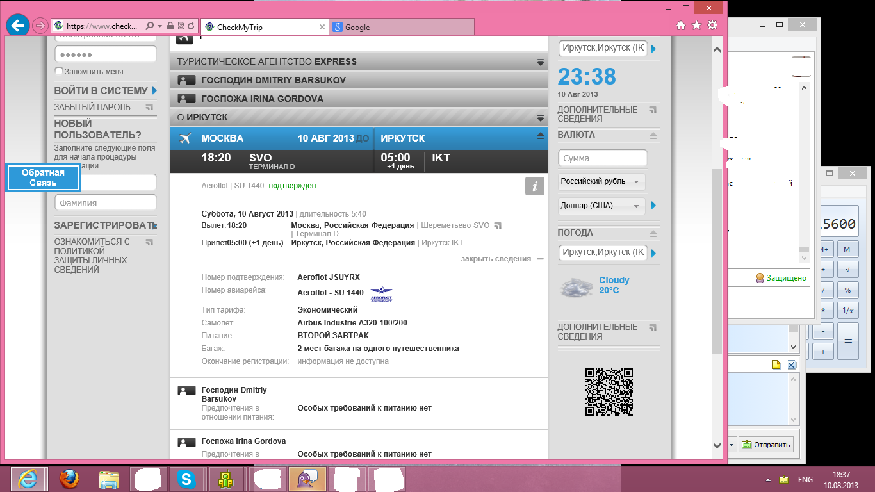Open File Explorer from the taskbar
This screenshot has width=875, height=492.
click(x=108, y=479)
